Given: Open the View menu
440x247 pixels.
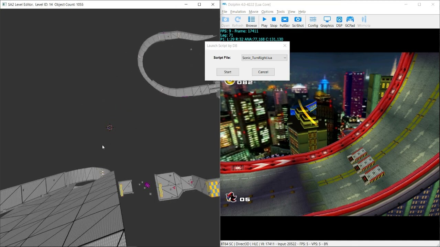Looking at the screenshot, I should click(x=291, y=12).
